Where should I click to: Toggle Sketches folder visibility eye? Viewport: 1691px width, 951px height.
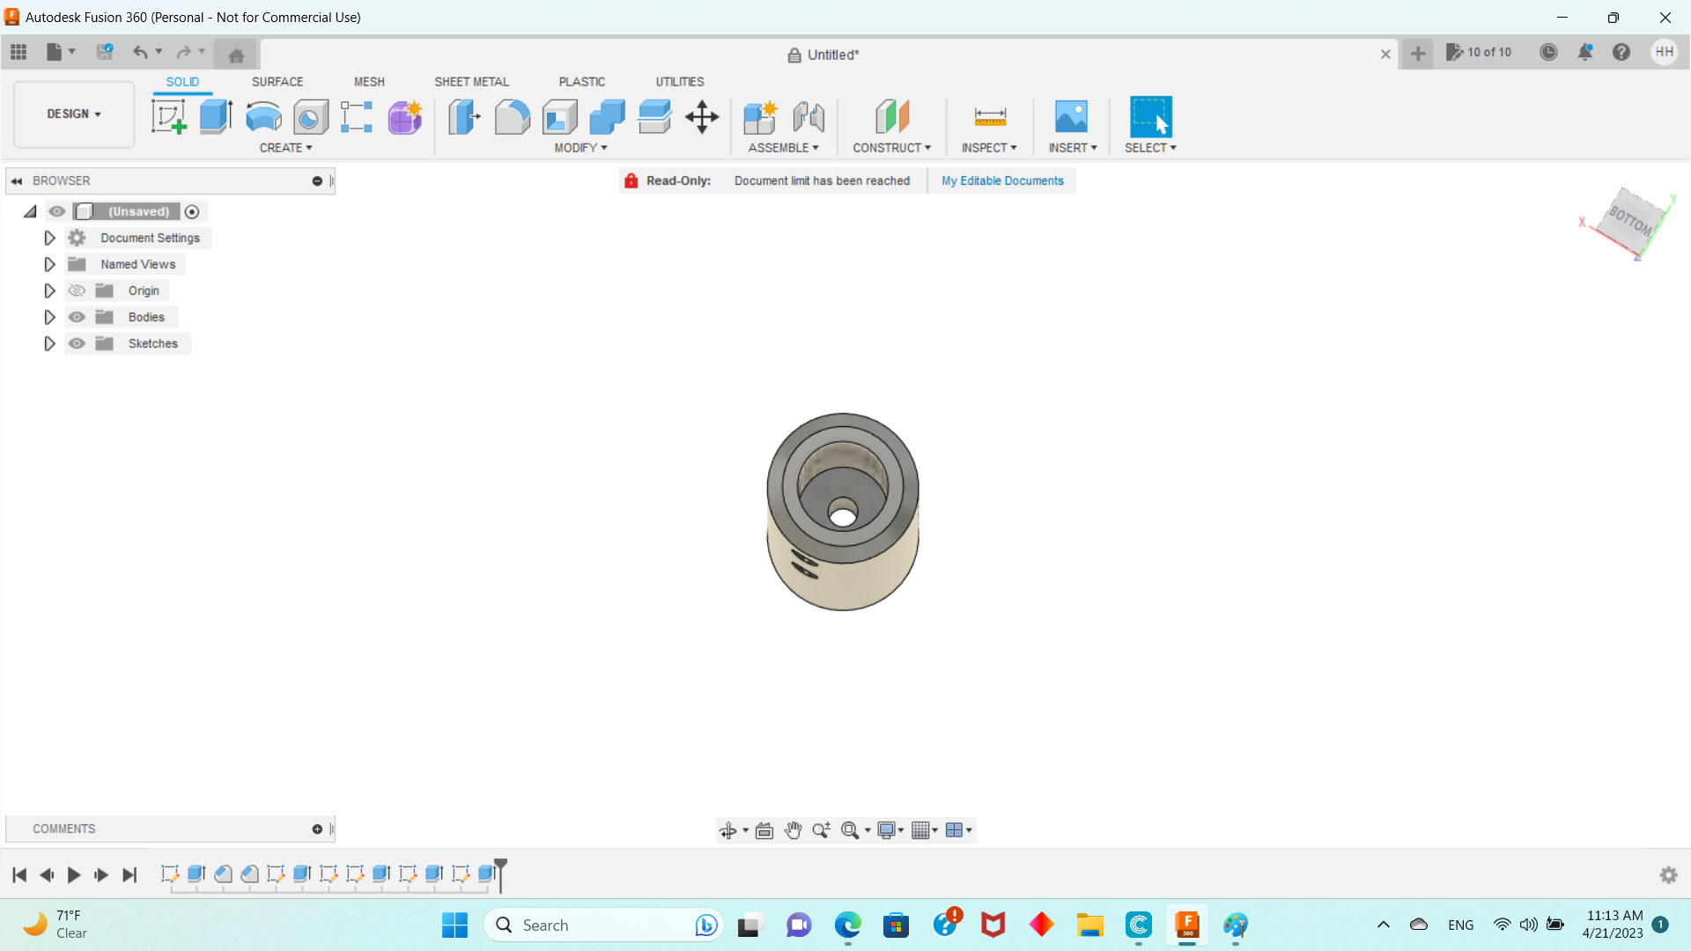click(77, 343)
